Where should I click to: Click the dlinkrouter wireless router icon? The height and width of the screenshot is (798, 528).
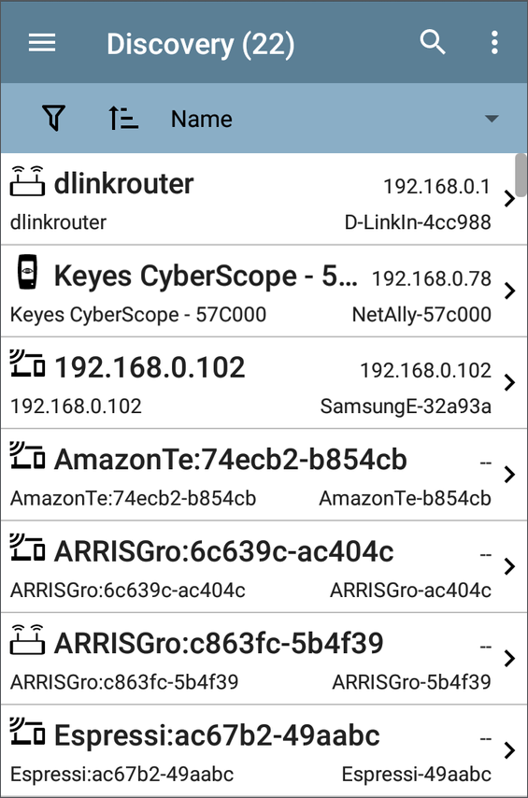(27, 181)
